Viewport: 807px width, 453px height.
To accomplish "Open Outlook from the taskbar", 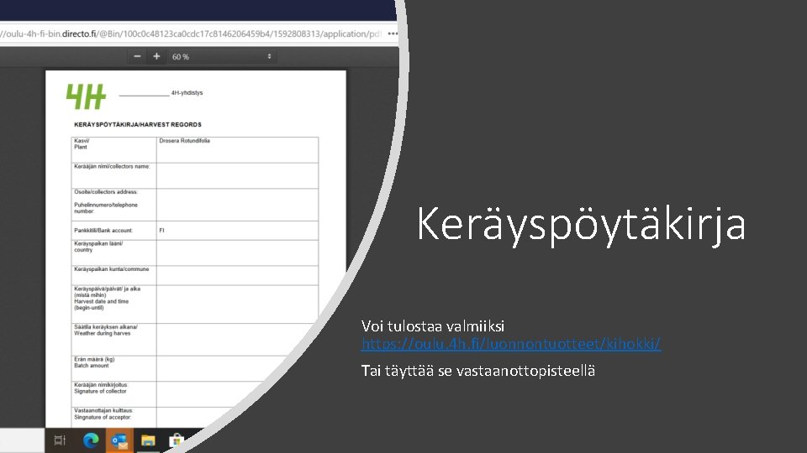I will (119, 440).
